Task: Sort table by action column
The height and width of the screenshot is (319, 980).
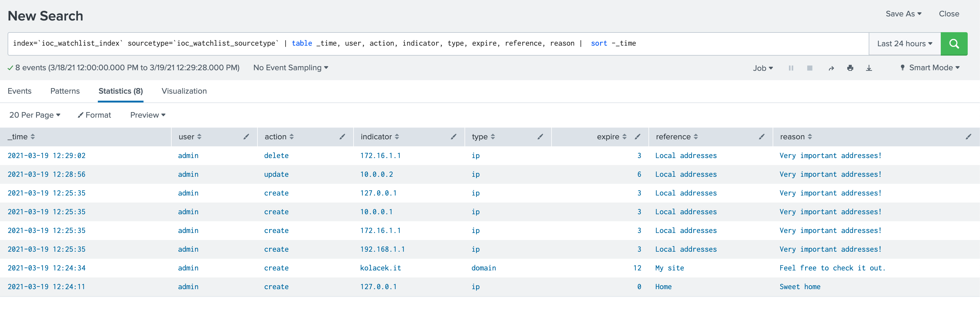Action: (x=279, y=136)
